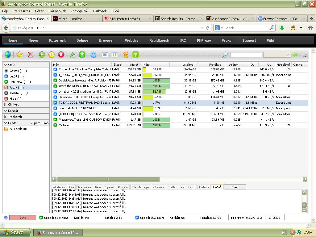Open the autodl-irssi tab
This screenshot has width=316, height=237.
click(188, 187)
